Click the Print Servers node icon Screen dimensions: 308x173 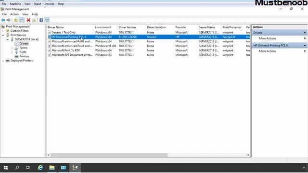pos(8,35)
